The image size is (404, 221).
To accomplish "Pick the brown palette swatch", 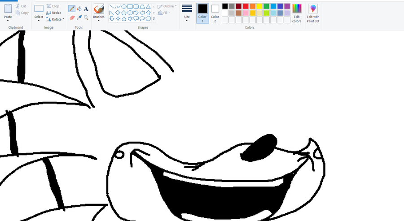I will [239, 13].
